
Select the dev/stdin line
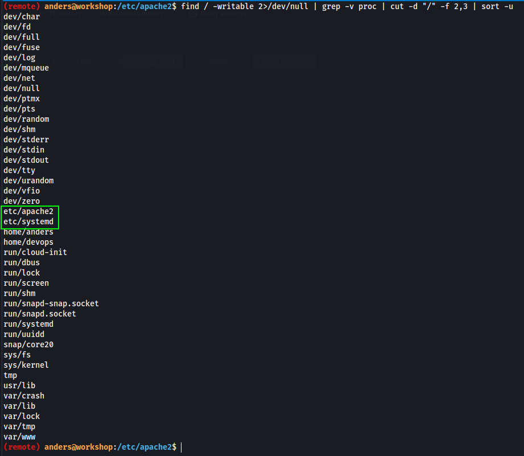point(24,150)
